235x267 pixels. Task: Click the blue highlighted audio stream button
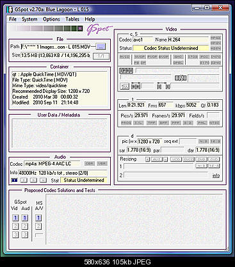[x=14, y=180]
